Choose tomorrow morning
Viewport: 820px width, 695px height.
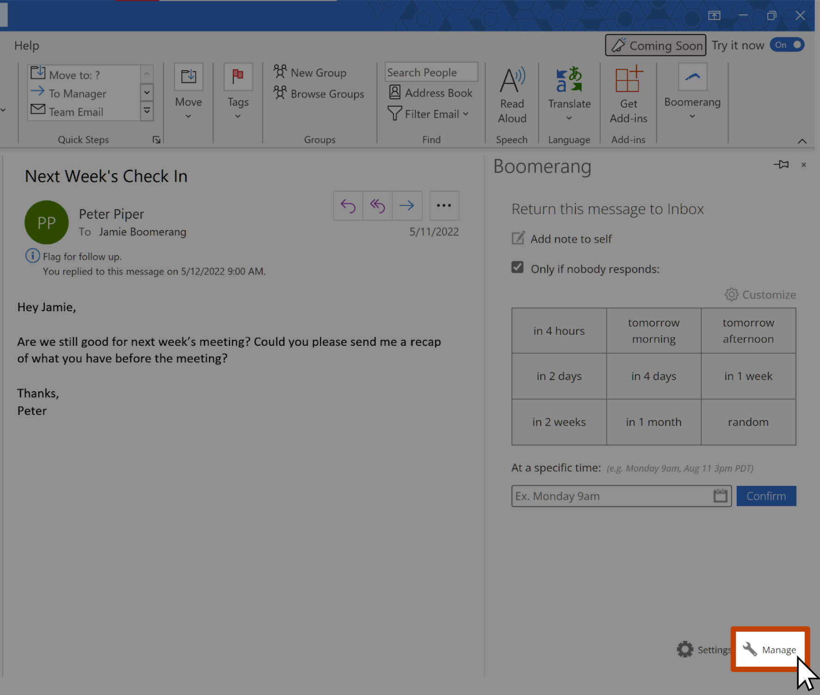654,331
